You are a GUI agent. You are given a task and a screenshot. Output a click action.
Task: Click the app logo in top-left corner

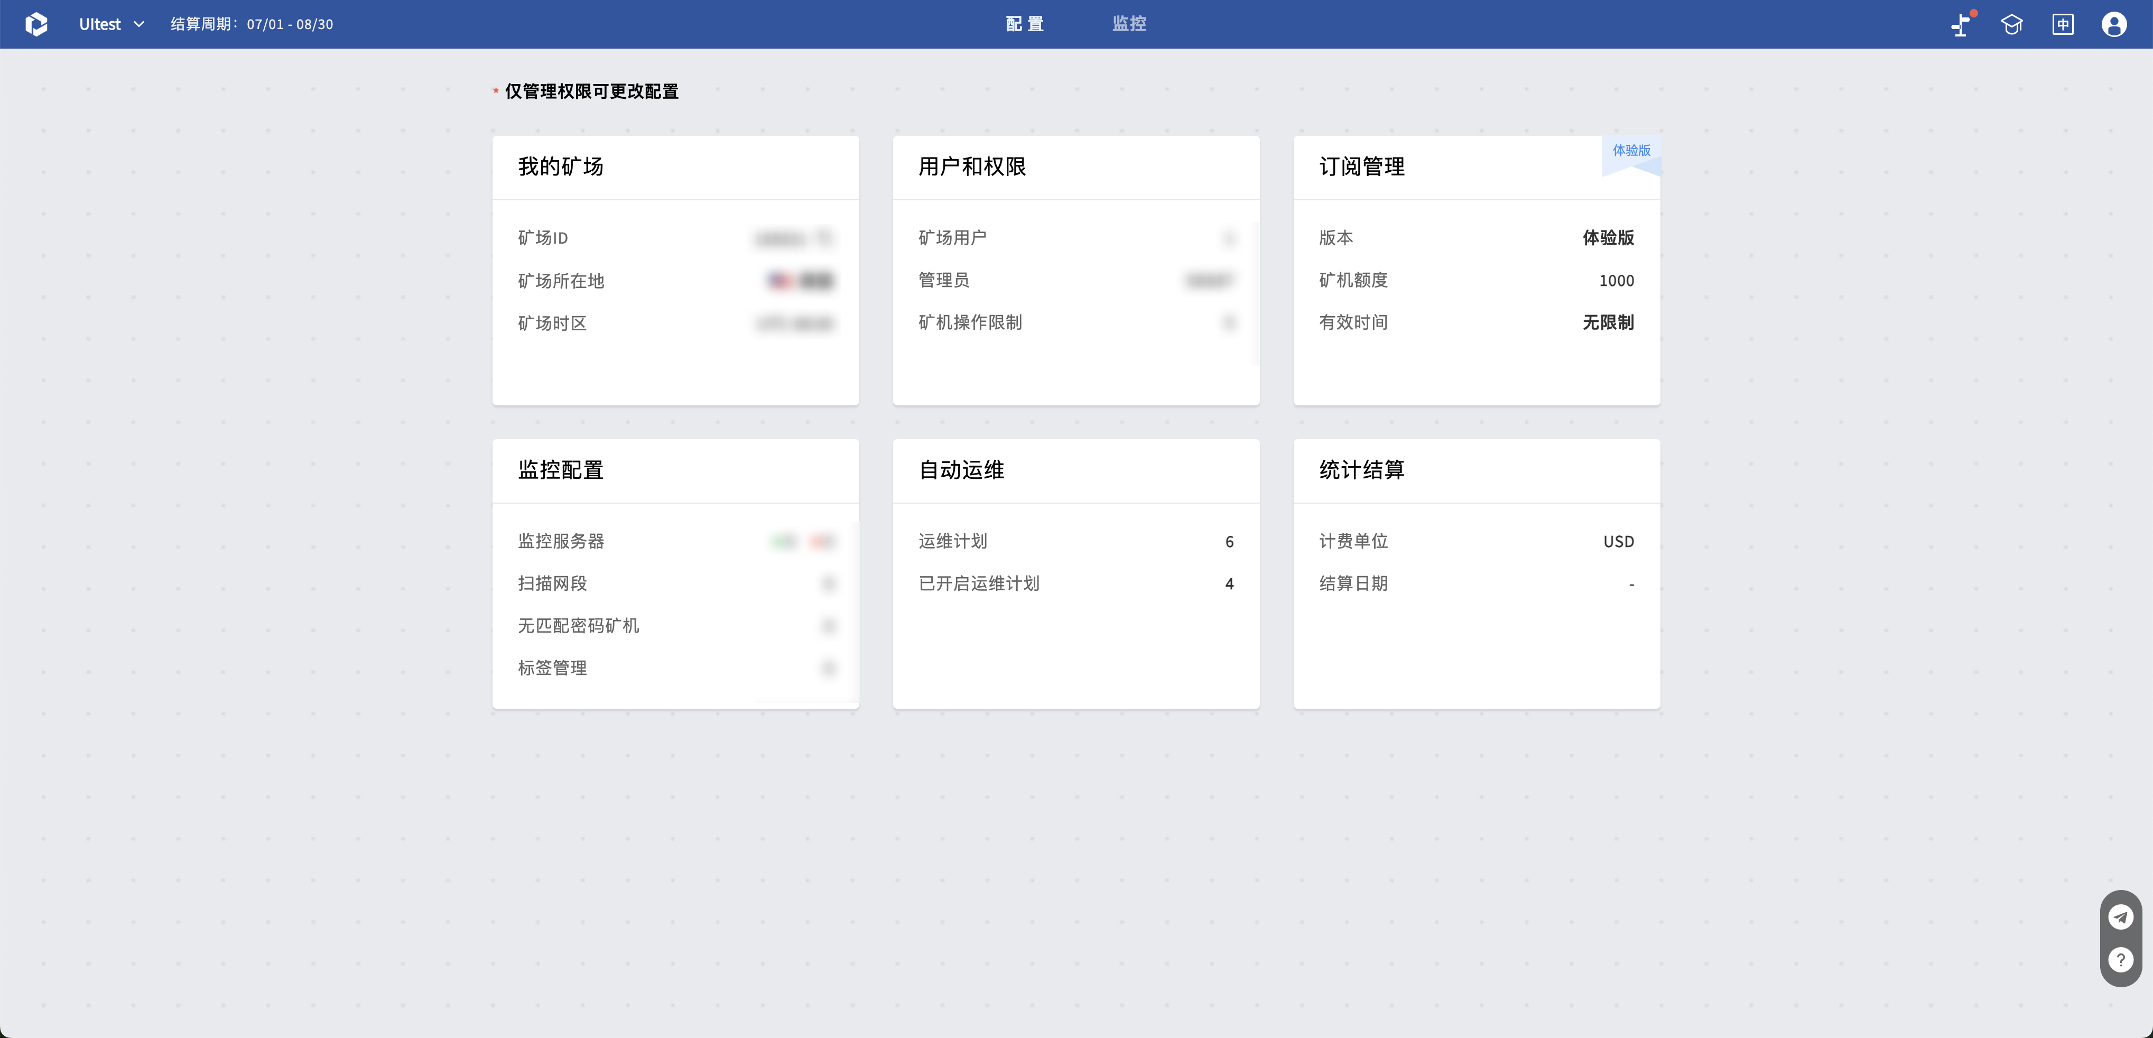click(x=36, y=24)
